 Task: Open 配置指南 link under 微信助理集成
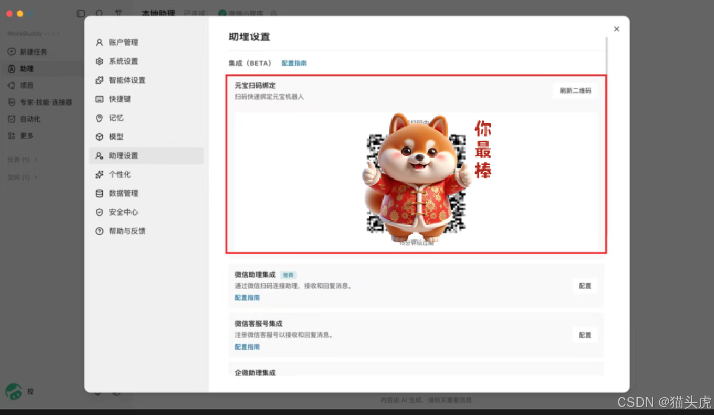(247, 297)
